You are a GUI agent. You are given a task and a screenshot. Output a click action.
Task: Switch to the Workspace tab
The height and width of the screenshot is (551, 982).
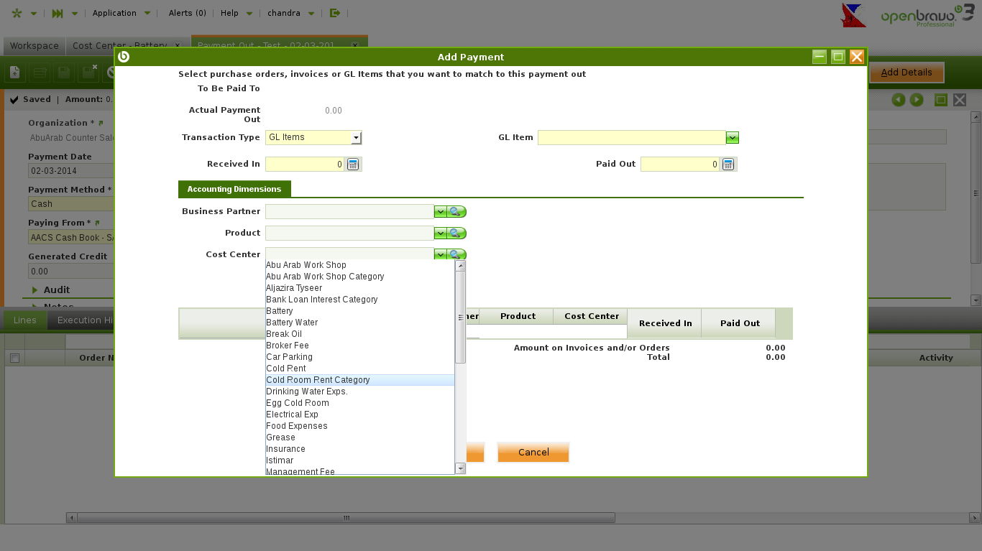tap(34, 45)
